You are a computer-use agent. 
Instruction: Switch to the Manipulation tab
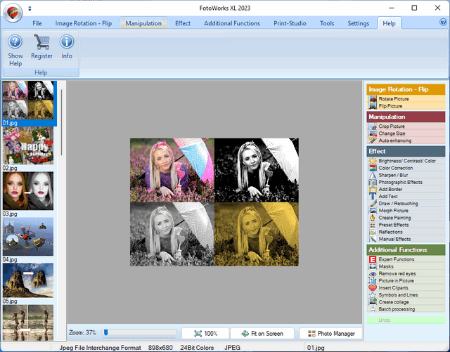(143, 23)
